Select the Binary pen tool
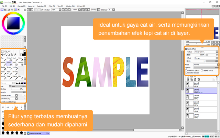Image resolution: width=220 pixels, height=138 pixels. 9,69
